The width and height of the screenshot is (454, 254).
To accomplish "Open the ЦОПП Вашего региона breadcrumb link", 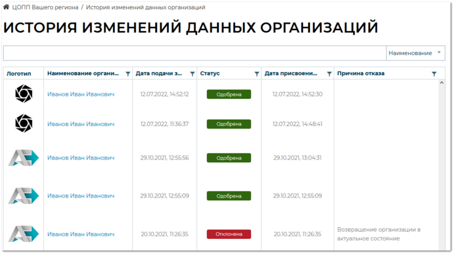I will (x=45, y=7).
